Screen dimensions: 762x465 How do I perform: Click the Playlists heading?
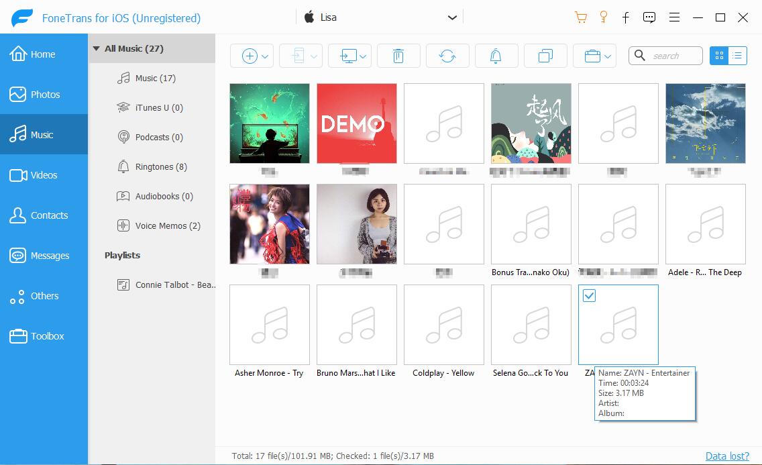(123, 255)
